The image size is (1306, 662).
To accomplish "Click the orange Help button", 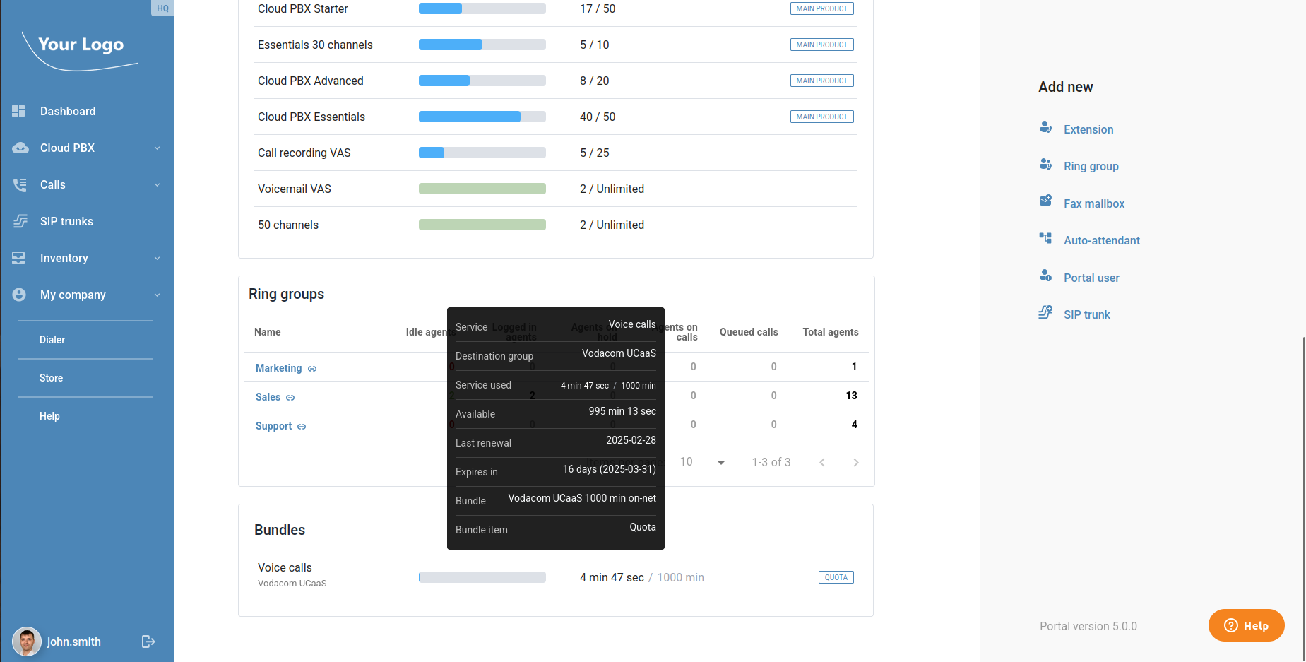I will 1246,625.
